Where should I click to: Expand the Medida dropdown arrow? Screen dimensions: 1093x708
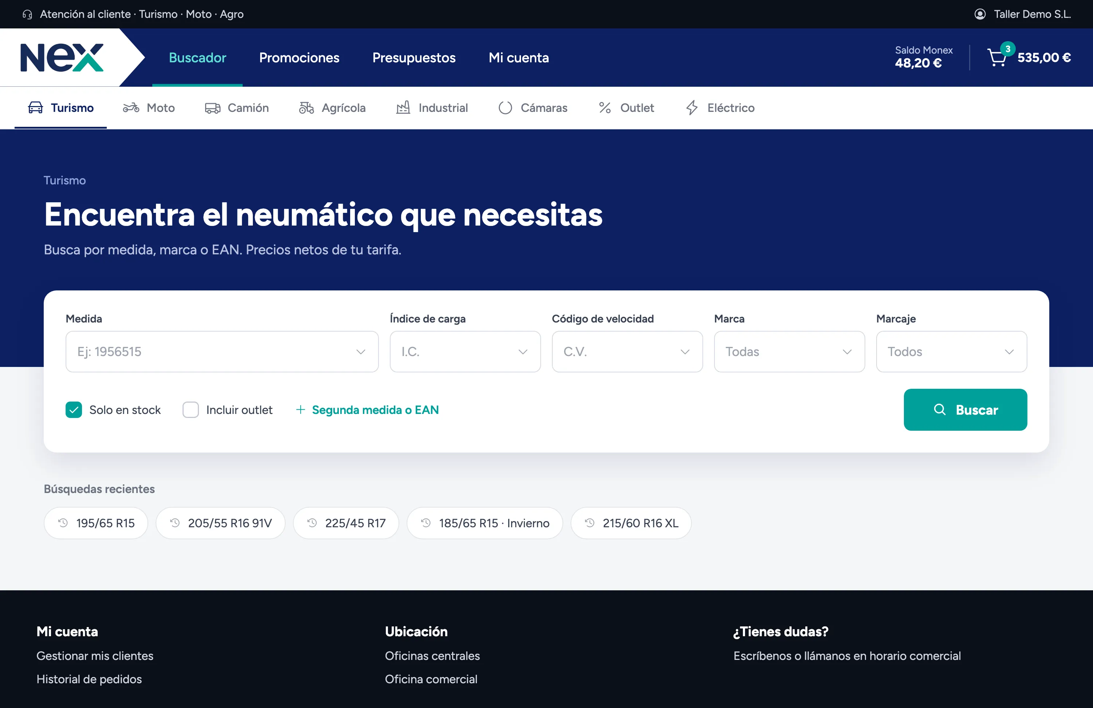(360, 352)
